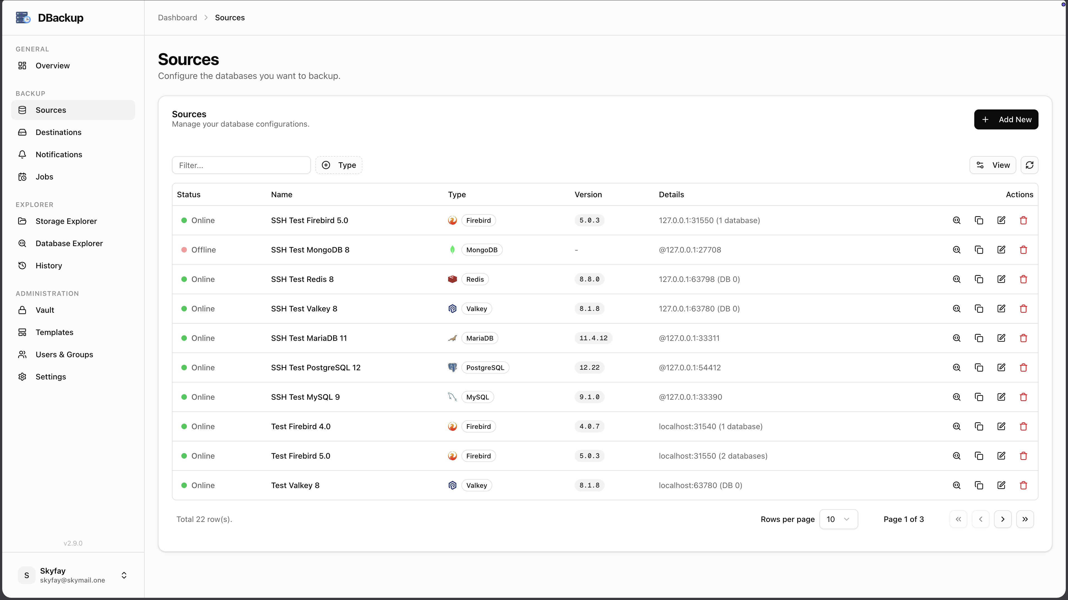Duplicate the Test Firebird 5.0 source
This screenshot has width=1068, height=600.
pos(979,456)
